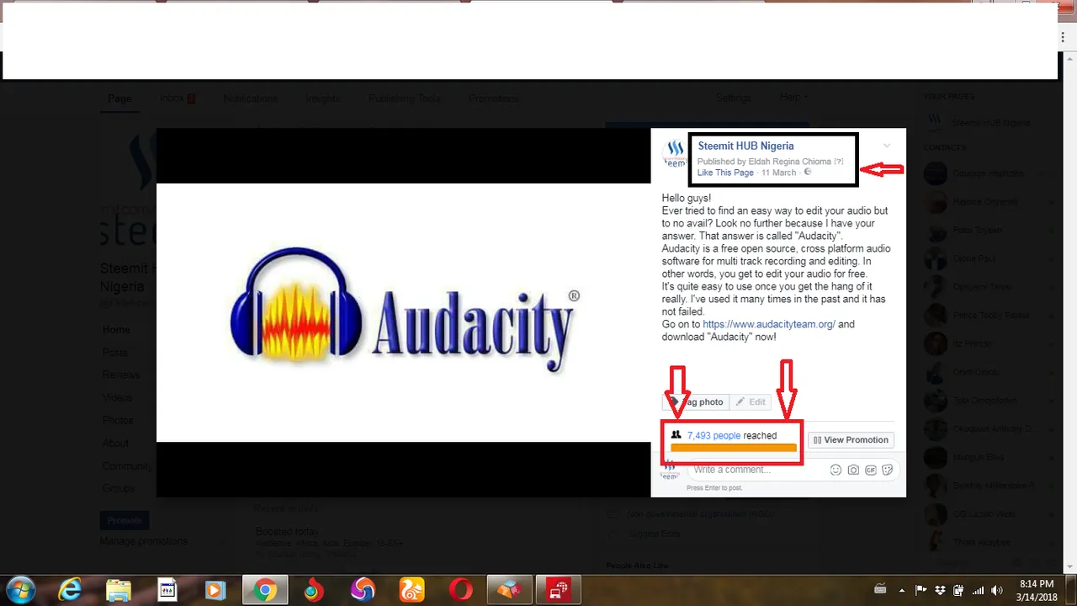Click the Audacity logo photo
1077x606 pixels.
click(404, 312)
